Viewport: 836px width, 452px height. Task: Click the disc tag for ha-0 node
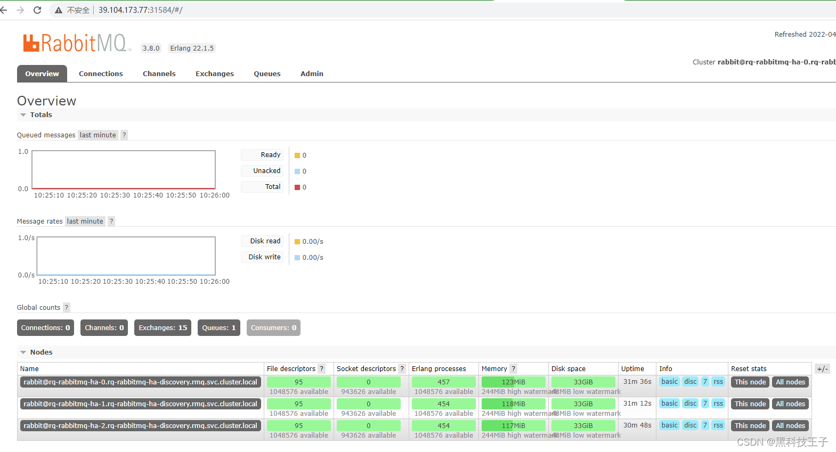pos(691,382)
